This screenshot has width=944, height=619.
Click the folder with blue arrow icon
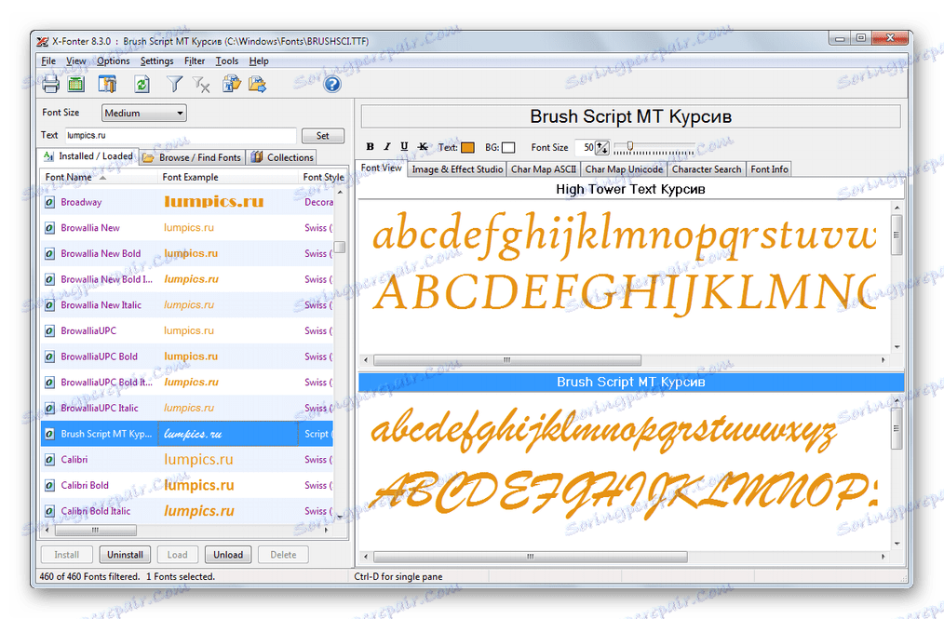tap(258, 84)
